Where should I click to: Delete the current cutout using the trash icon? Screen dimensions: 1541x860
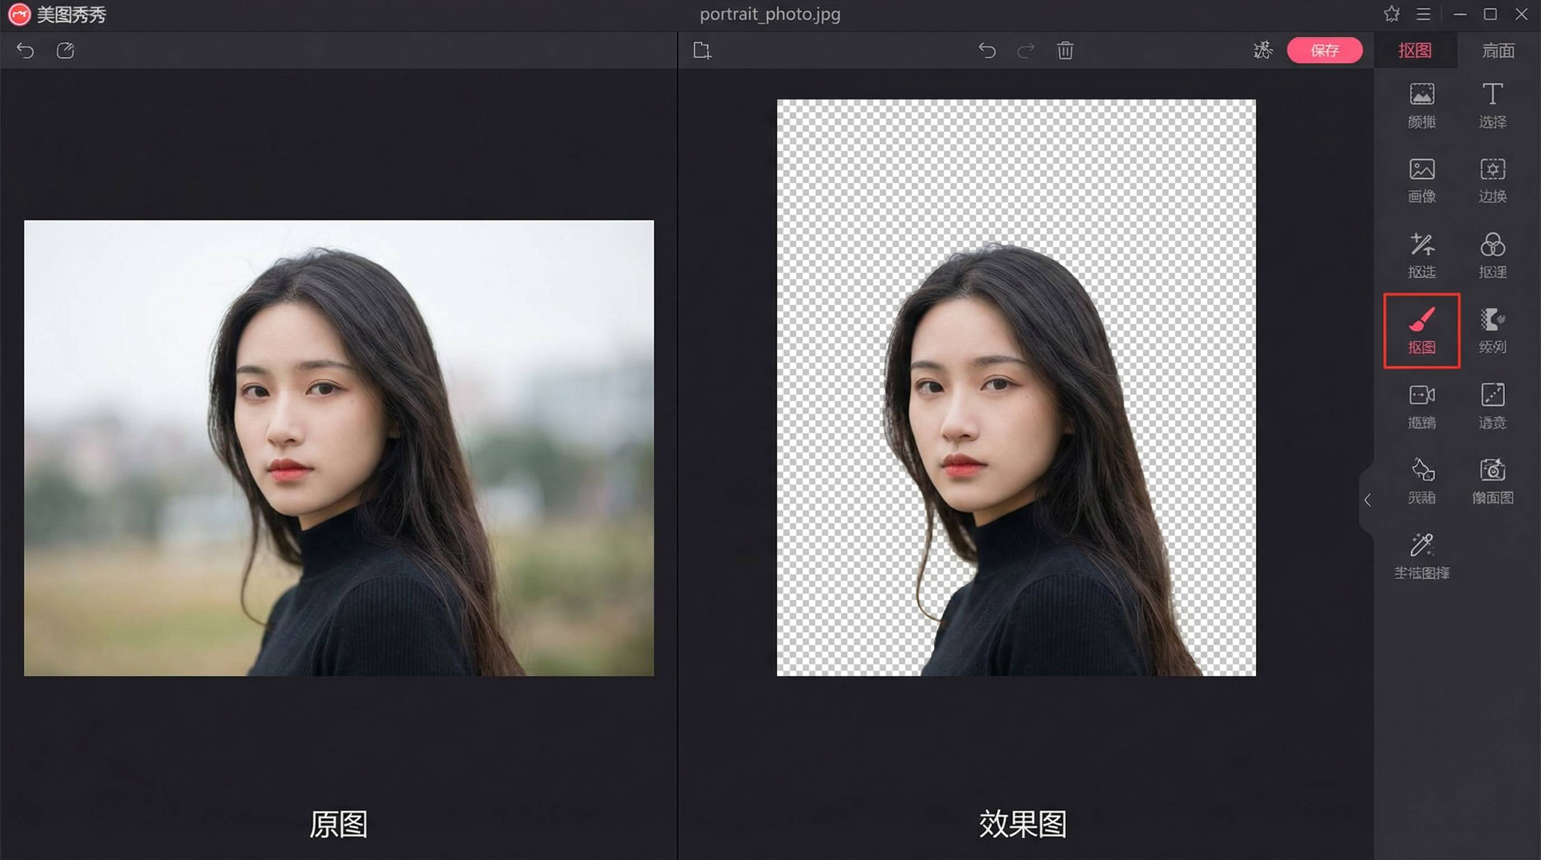coord(1066,51)
